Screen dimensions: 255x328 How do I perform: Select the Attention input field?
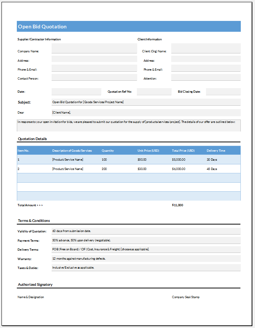pos(206,78)
